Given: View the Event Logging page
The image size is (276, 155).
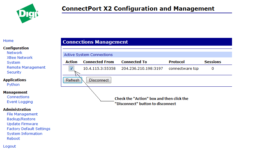Looking at the screenshot, I should [x=20, y=102].
